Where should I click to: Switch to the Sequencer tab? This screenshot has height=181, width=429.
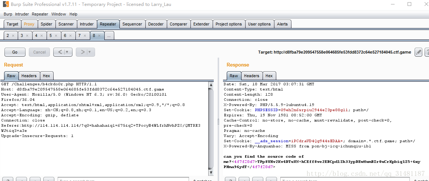point(132,24)
